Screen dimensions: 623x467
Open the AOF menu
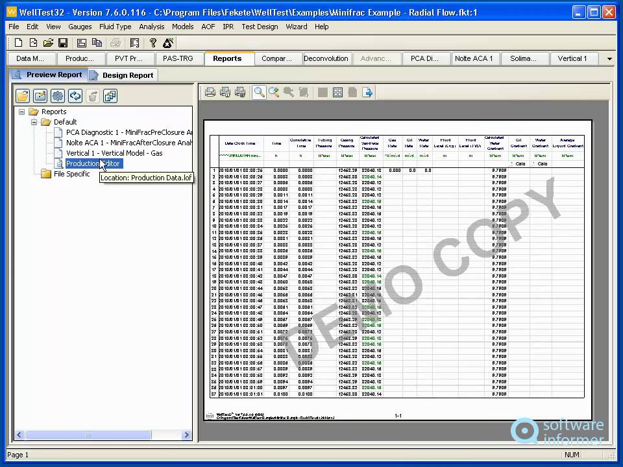click(208, 27)
